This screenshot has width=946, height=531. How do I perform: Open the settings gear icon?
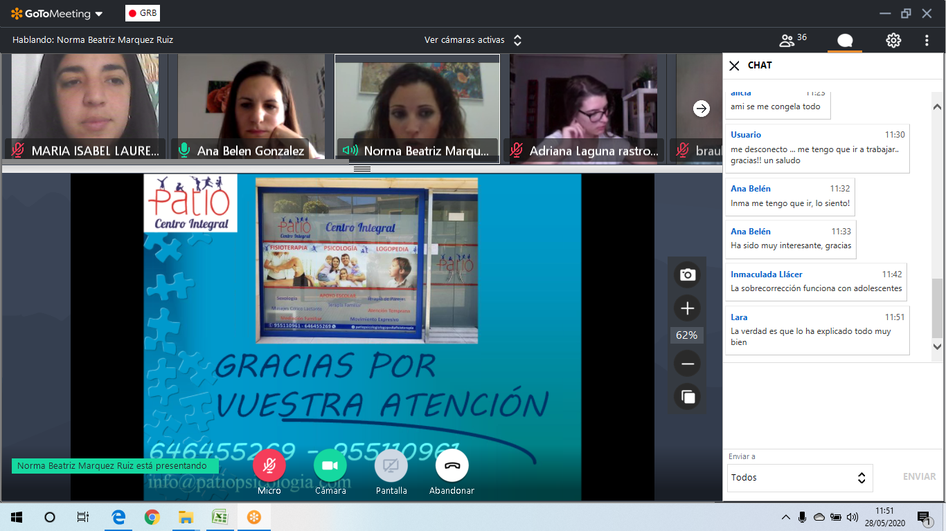(x=893, y=40)
